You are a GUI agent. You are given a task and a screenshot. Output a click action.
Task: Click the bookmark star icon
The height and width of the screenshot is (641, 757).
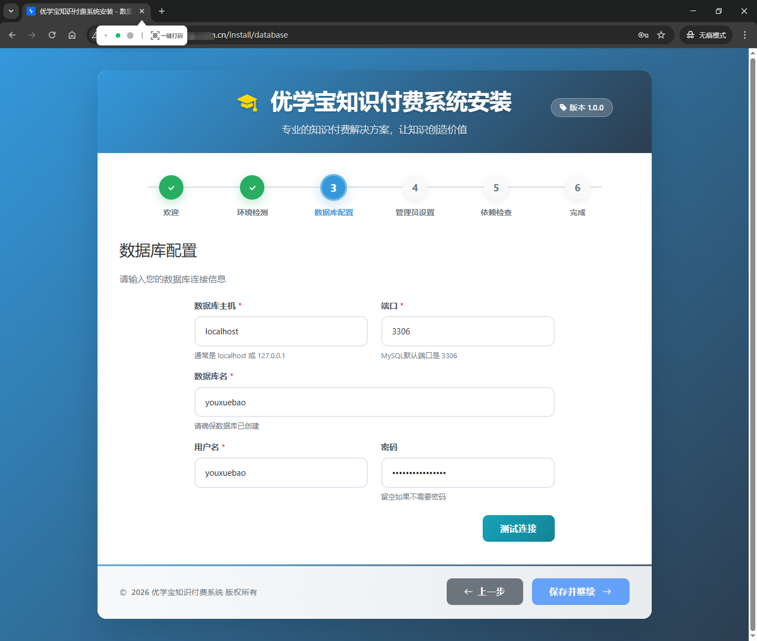(661, 35)
